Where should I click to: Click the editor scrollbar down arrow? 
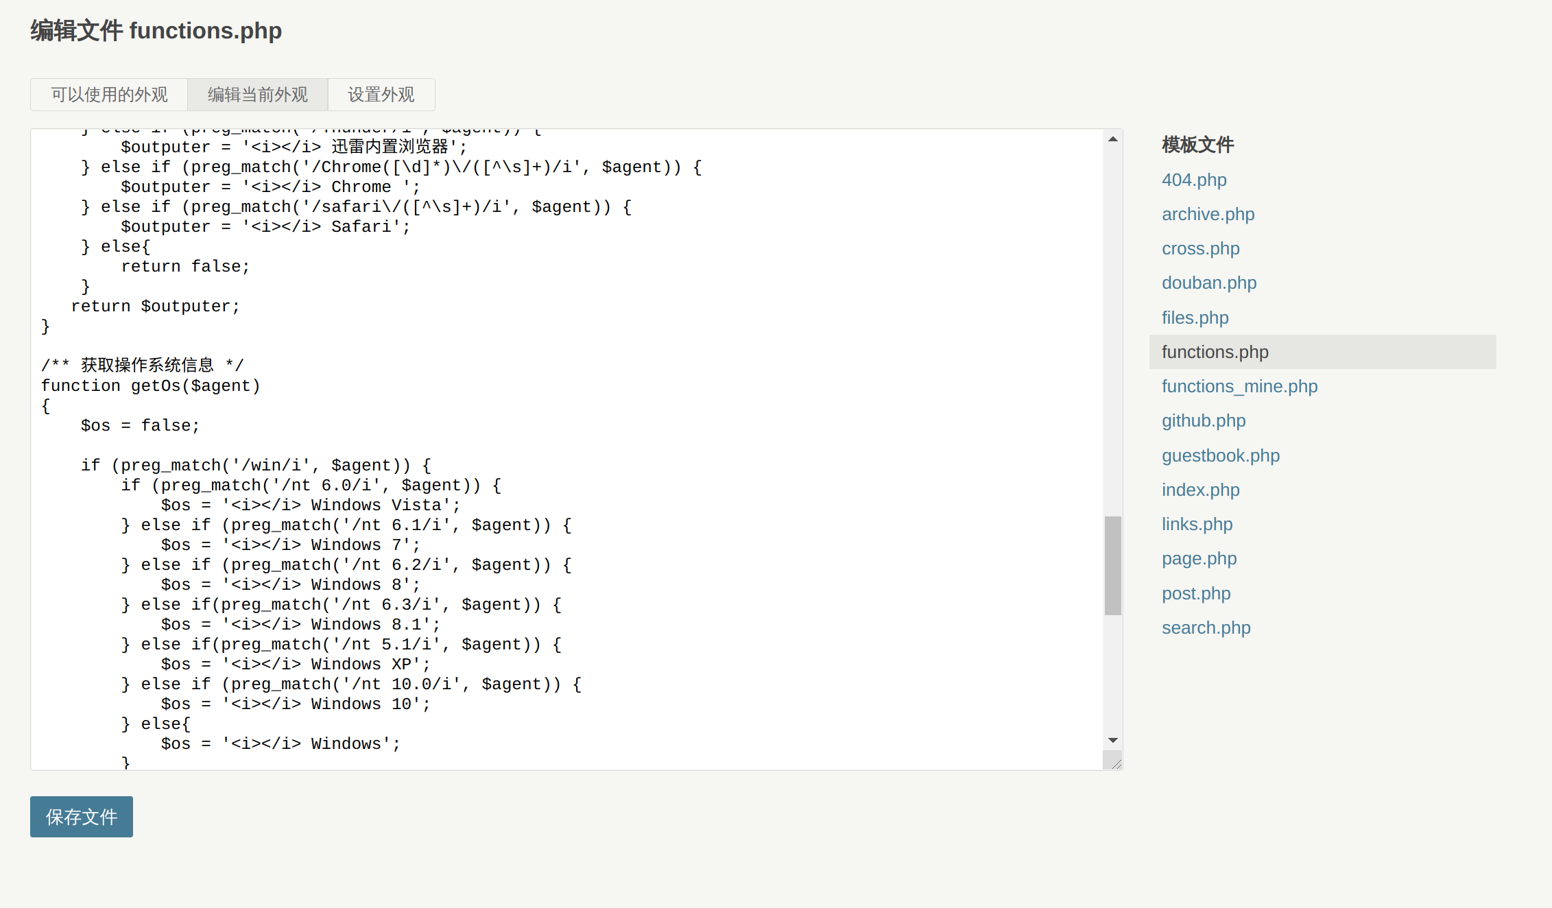point(1112,740)
